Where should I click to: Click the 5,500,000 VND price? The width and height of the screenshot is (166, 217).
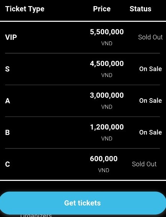coord(107,37)
